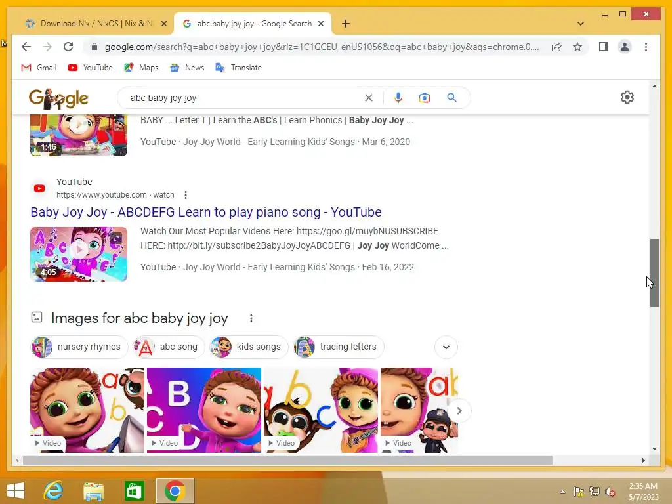Open the muted volume tray icon
This screenshot has height=504, width=672.
(x=610, y=492)
